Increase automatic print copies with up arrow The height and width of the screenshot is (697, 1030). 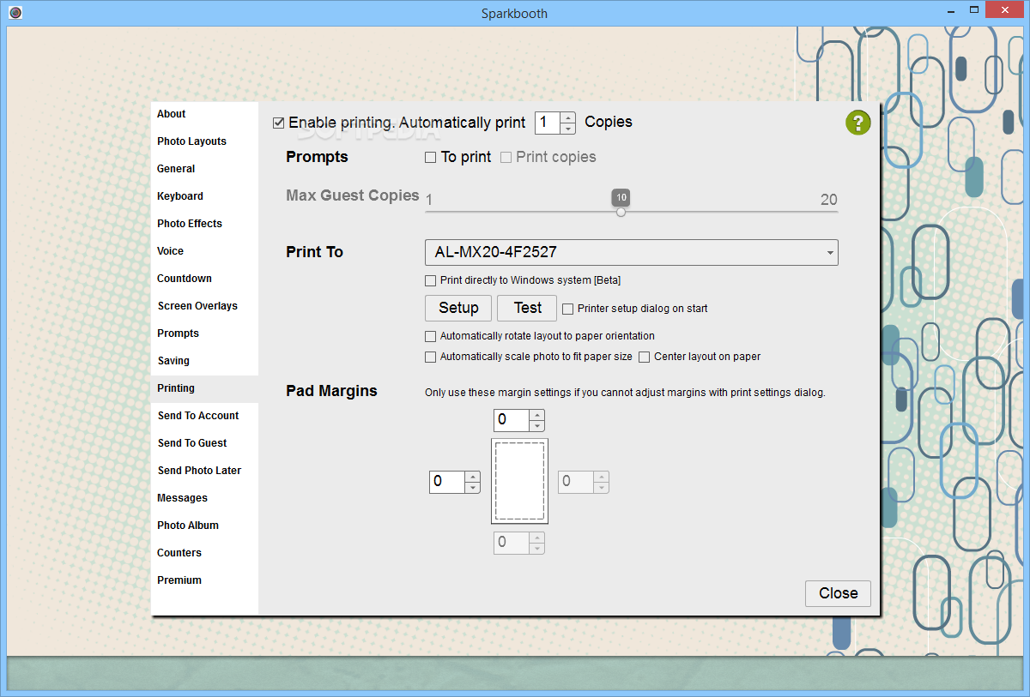click(x=567, y=117)
